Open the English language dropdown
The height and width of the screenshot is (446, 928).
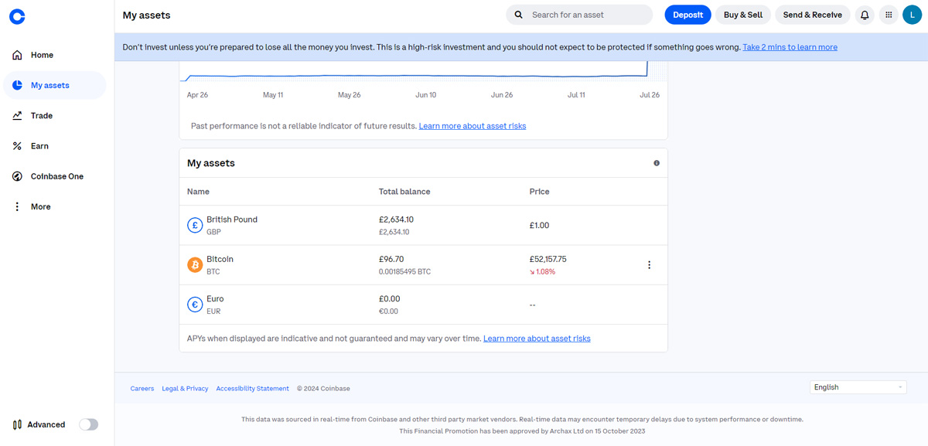click(858, 387)
